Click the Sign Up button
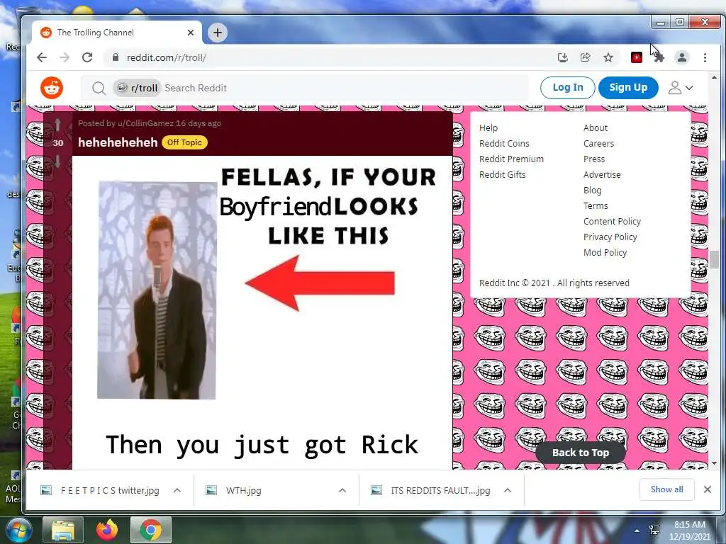 (x=628, y=87)
